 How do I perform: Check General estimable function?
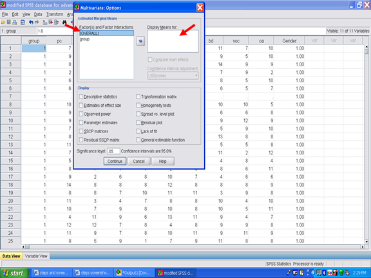click(138, 140)
